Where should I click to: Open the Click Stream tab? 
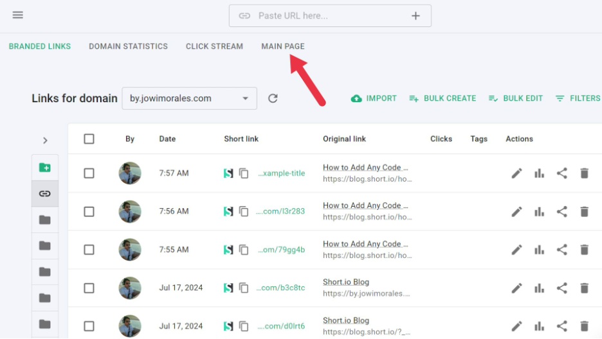point(214,46)
